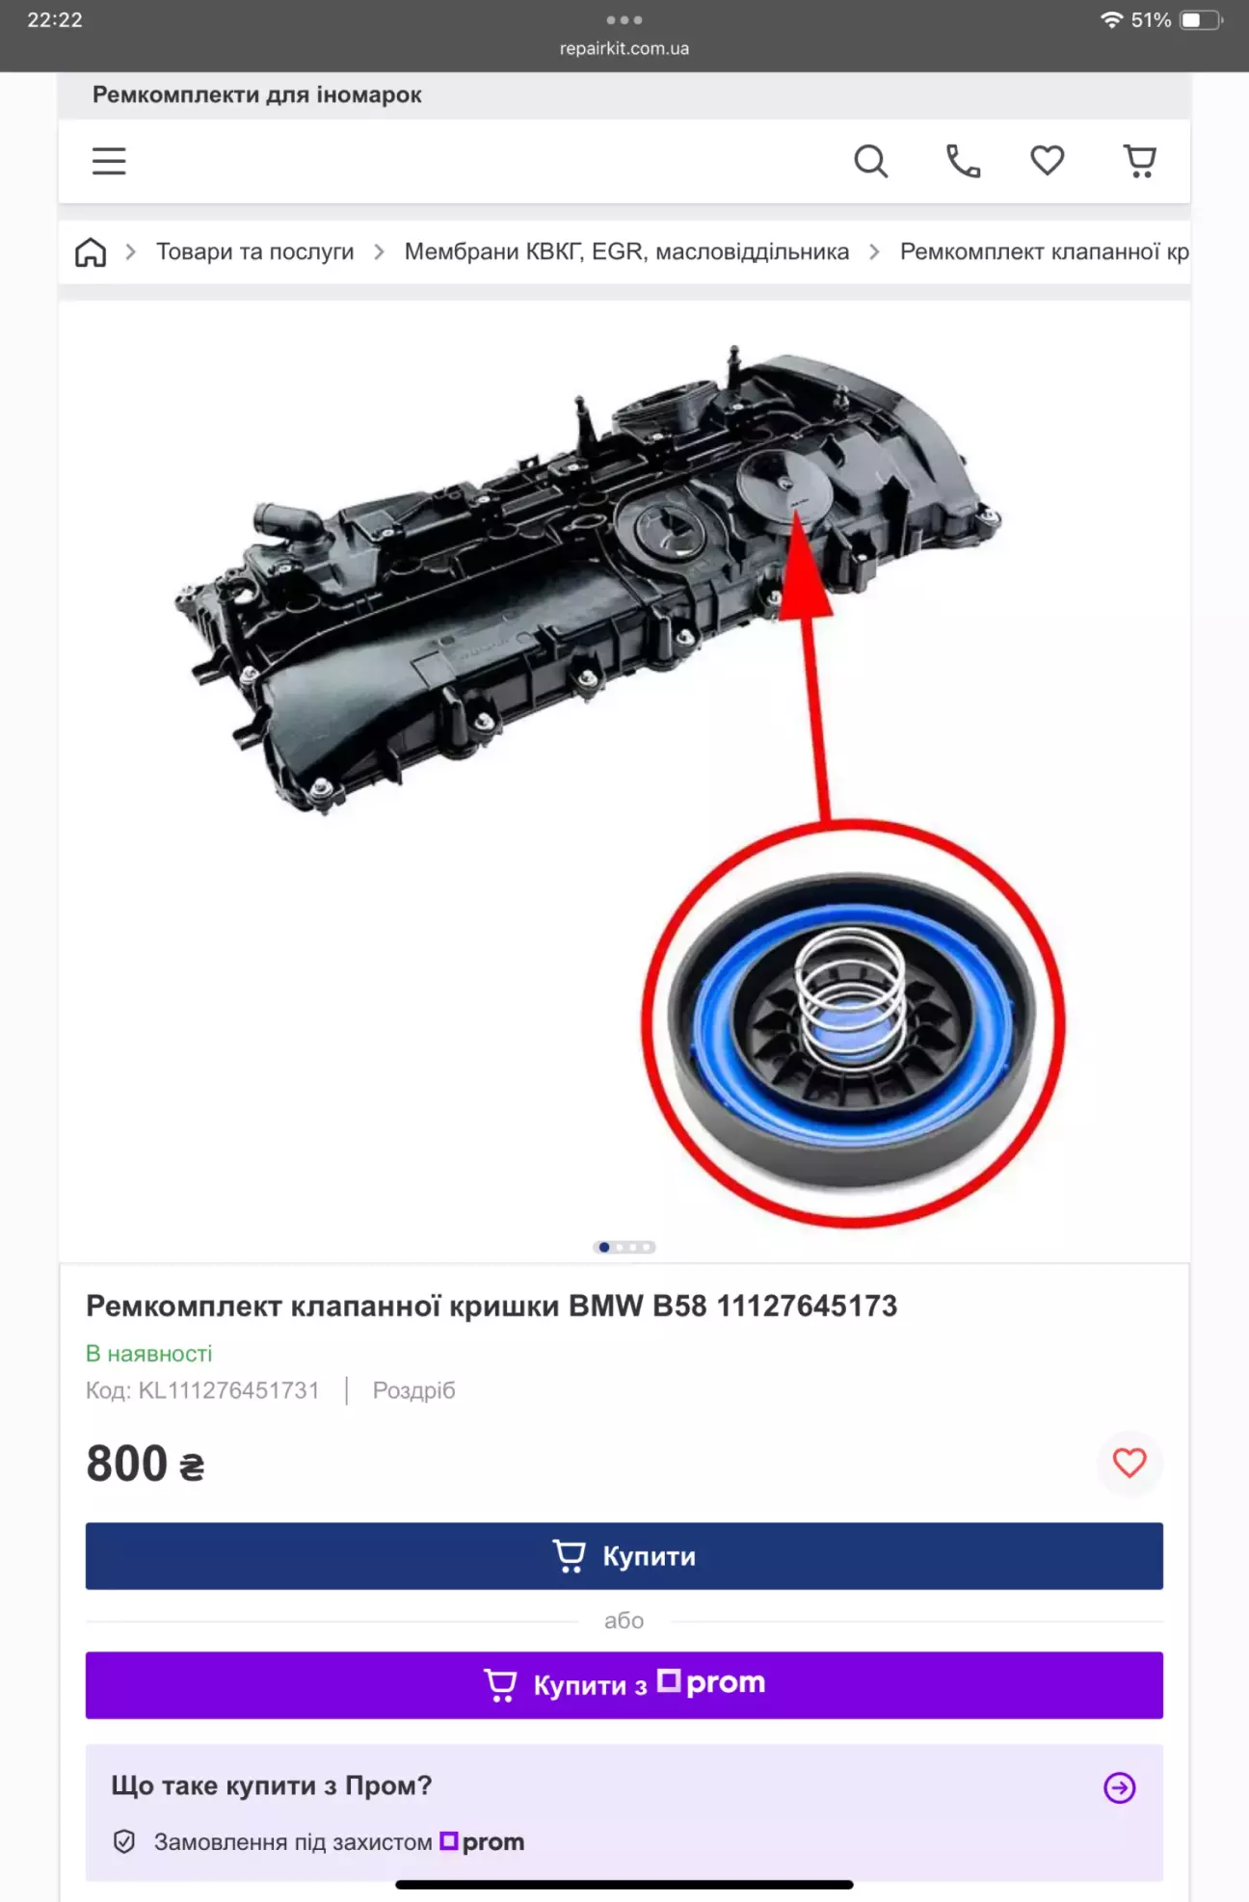Click the Купити button

(x=624, y=1556)
